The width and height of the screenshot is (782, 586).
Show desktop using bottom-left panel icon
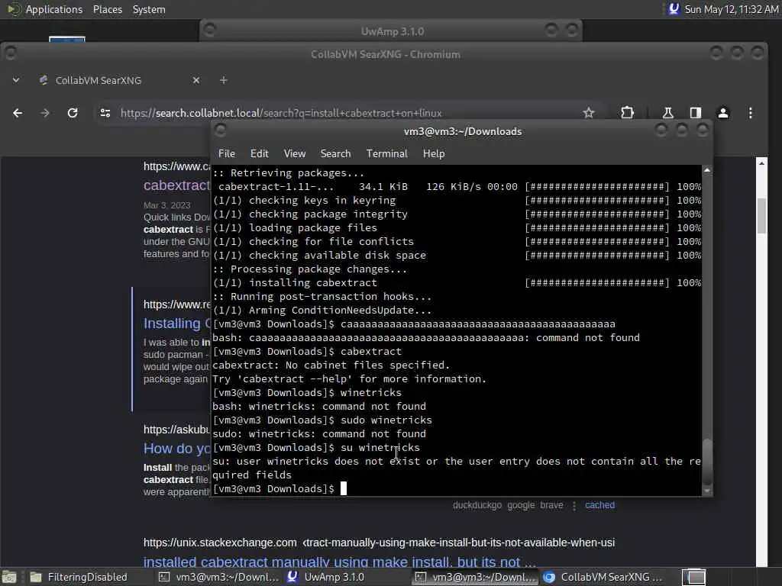tap(9, 577)
